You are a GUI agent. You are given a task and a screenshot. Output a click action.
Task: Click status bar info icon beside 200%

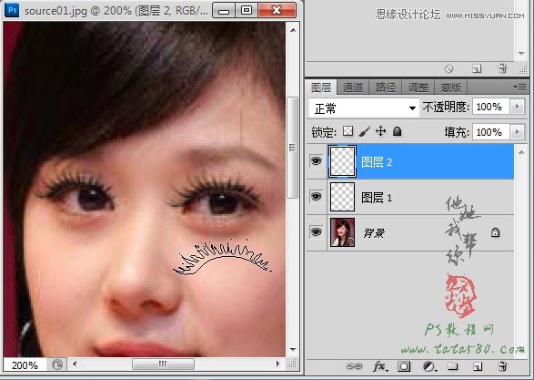pos(57,365)
